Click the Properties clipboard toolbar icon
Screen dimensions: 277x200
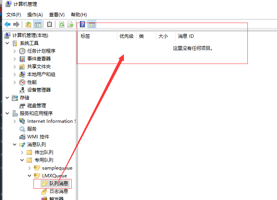(49, 24)
